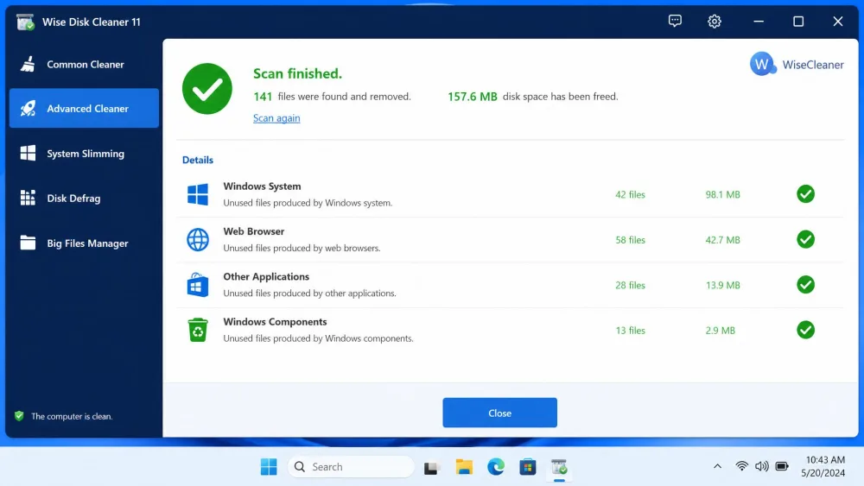Click the '13.9 MB' size value
The height and width of the screenshot is (486, 864).
tap(722, 285)
